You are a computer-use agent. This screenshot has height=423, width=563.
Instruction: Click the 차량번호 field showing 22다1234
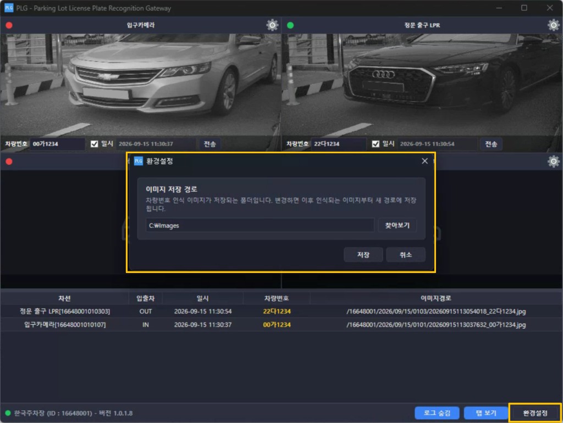(338, 144)
